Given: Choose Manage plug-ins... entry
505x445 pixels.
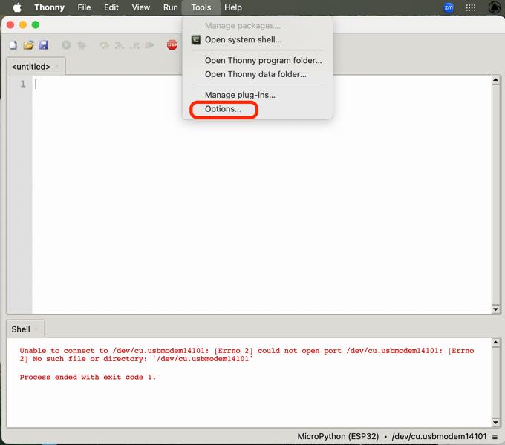Looking at the screenshot, I should (258, 95).
